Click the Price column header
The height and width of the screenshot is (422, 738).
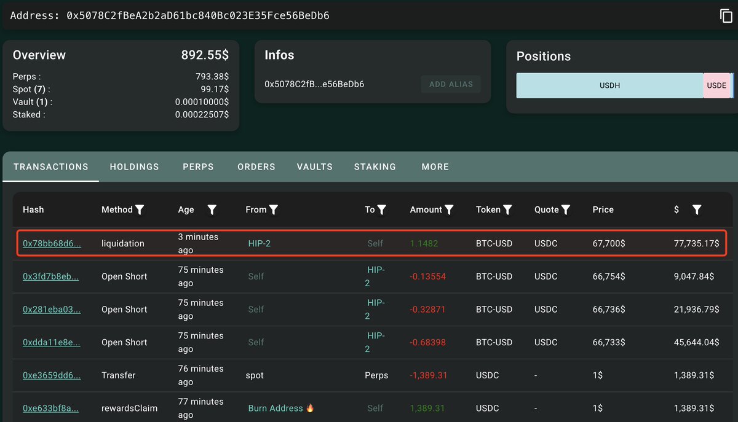[603, 209]
